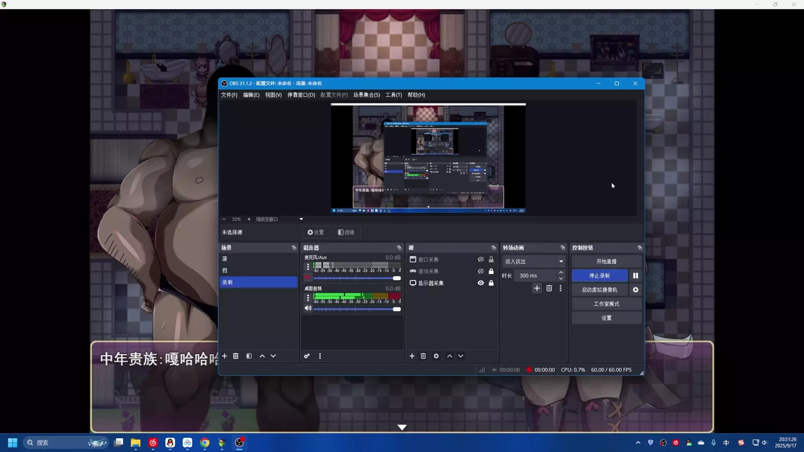Viewport: 804px width, 452px height.
Task: Mute the desktop audio speaker icon
Action: pyautogui.click(x=308, y=308)
